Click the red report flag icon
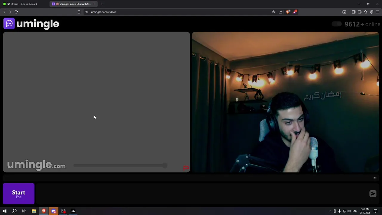This screenshot has width=382, height=215. pyautogui.click(x=186, y=168)
